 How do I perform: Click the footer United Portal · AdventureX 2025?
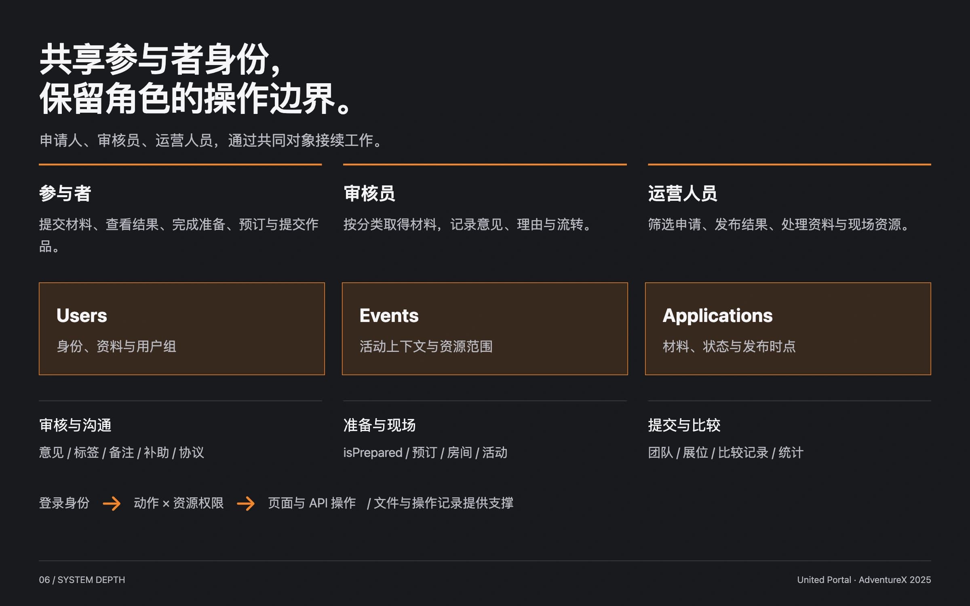click(864, 580)
